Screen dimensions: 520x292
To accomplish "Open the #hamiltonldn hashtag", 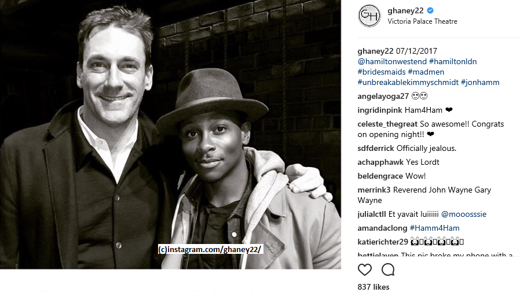I will (x=453, y=61).
